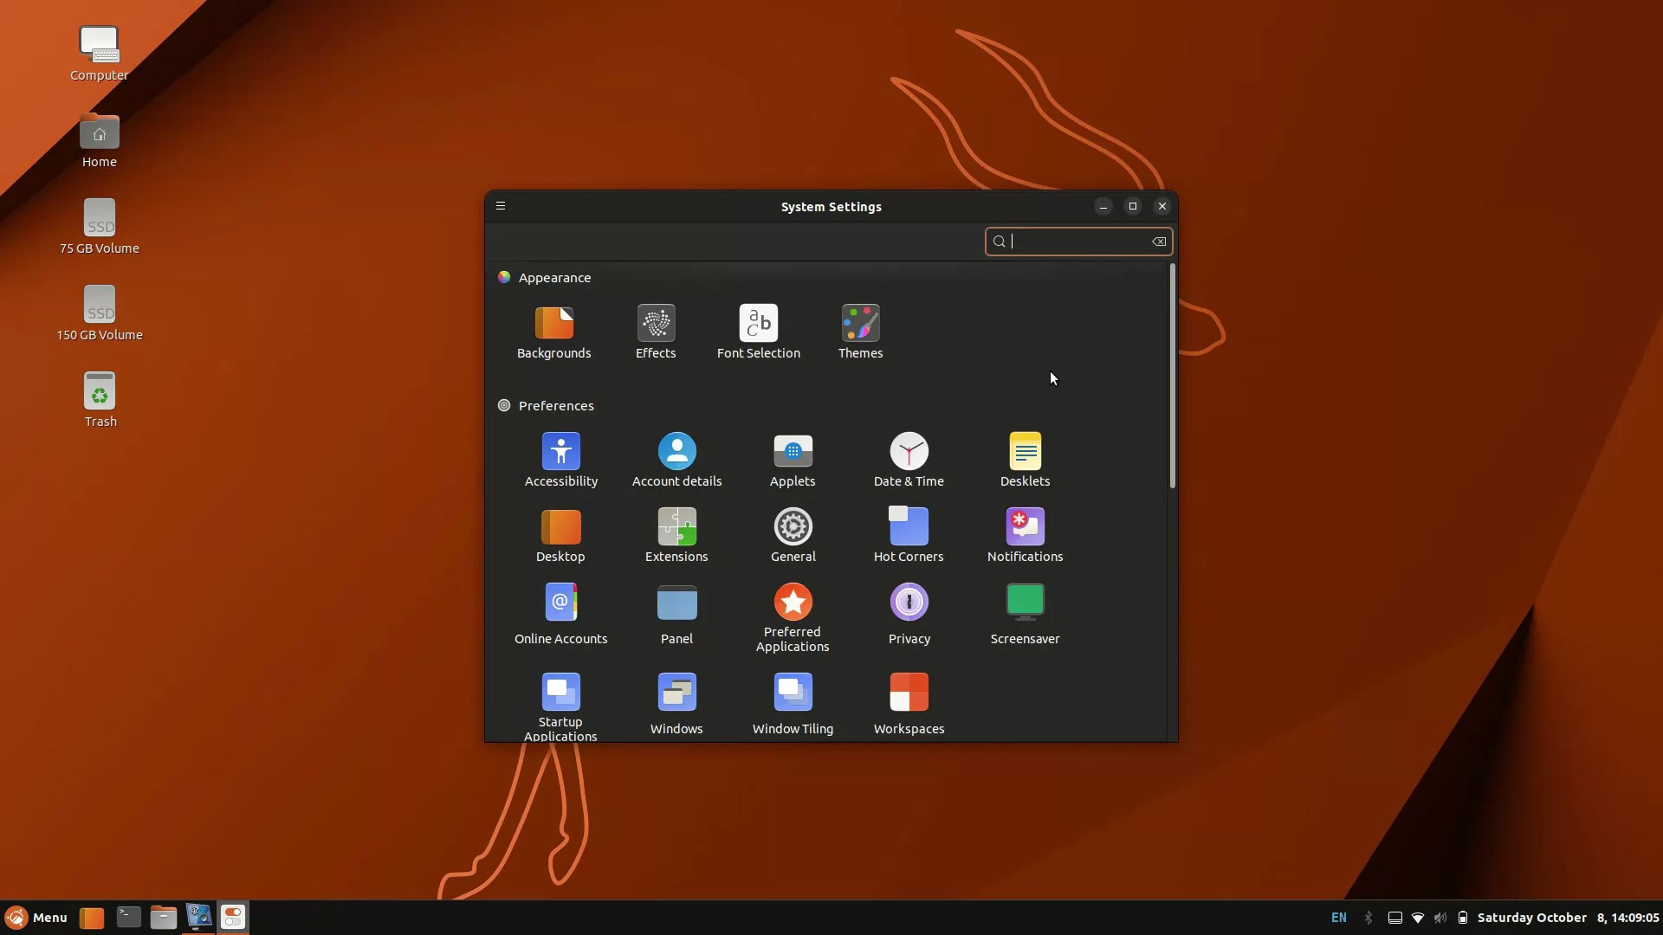Open Workspaces settings

[909, 701]
